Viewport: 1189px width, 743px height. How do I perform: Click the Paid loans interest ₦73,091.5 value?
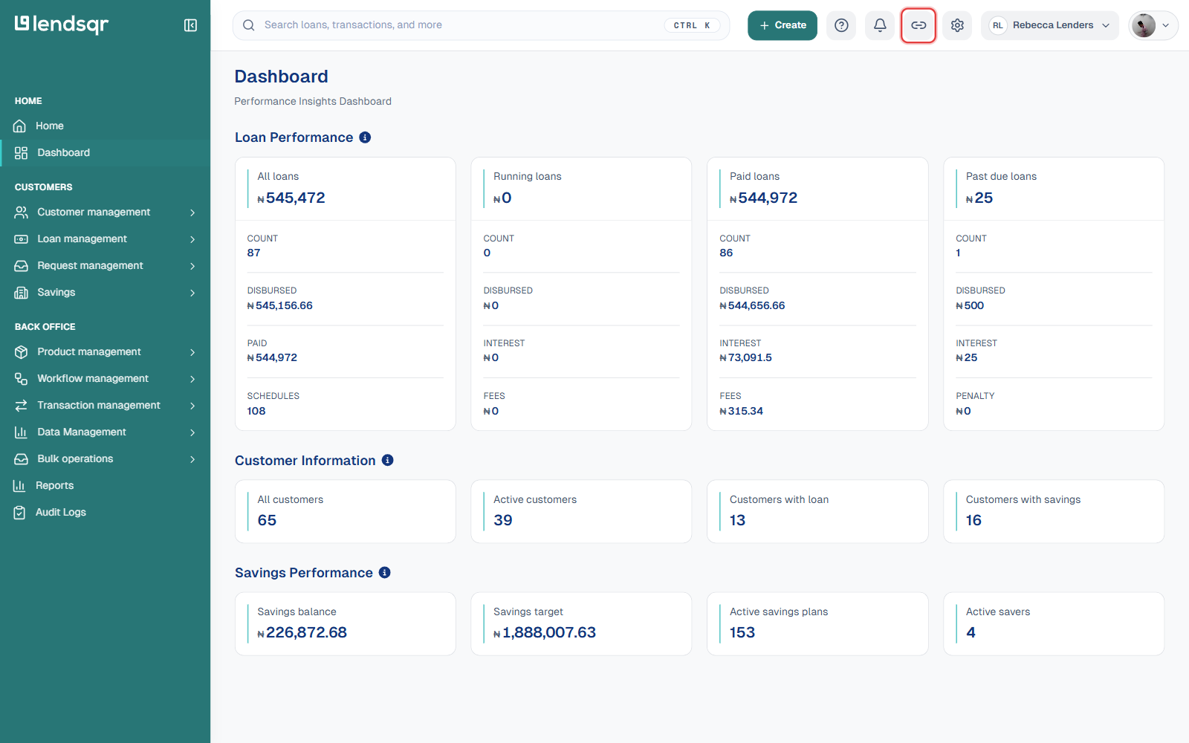[746, 358]
